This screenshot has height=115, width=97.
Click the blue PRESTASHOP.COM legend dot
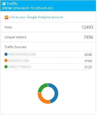pyautogui.click(x=6, y=54)
